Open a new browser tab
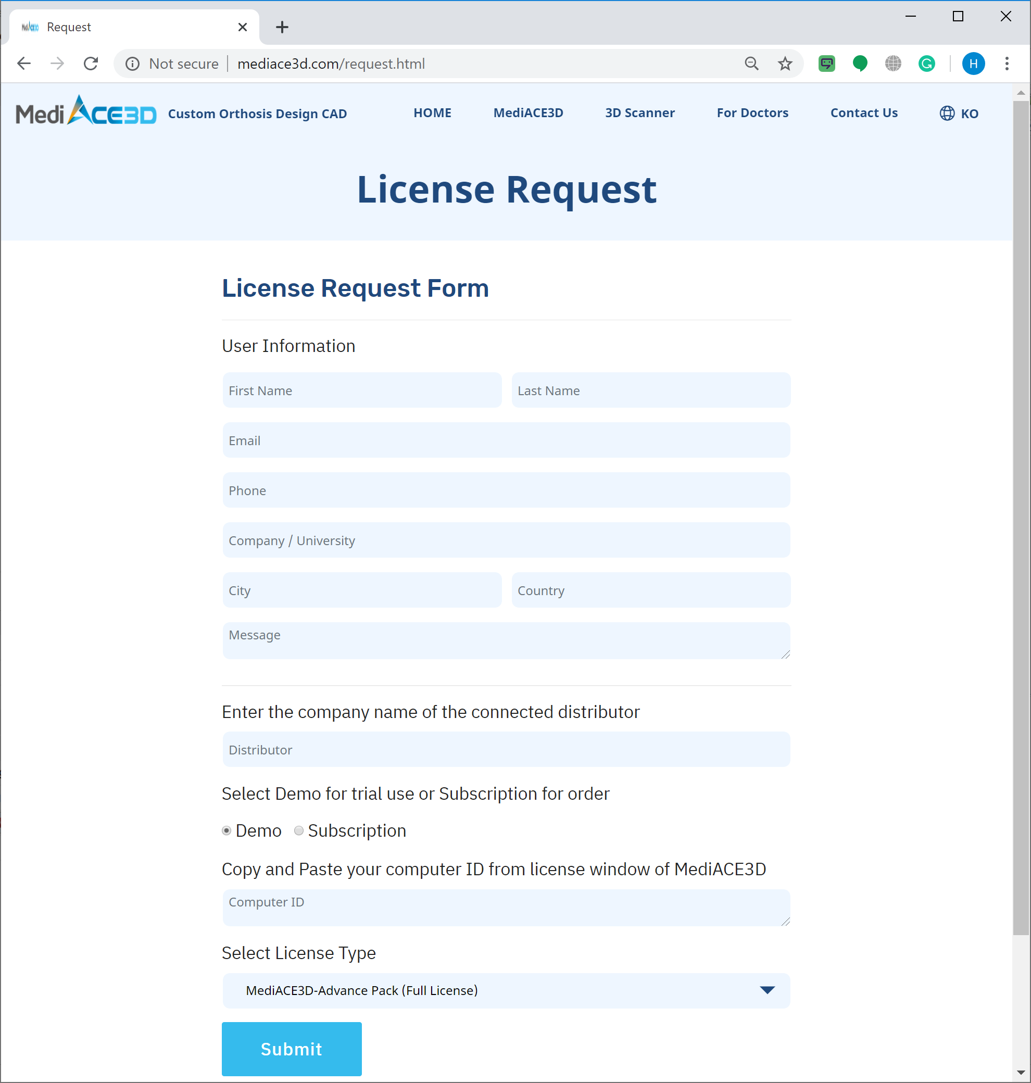The height and width of the screenshot is (1083, 1031). (282, 27)
